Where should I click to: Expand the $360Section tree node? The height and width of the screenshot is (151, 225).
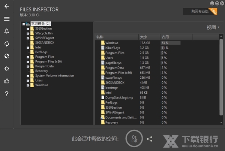pyautogui.click(x=28, y=29)
